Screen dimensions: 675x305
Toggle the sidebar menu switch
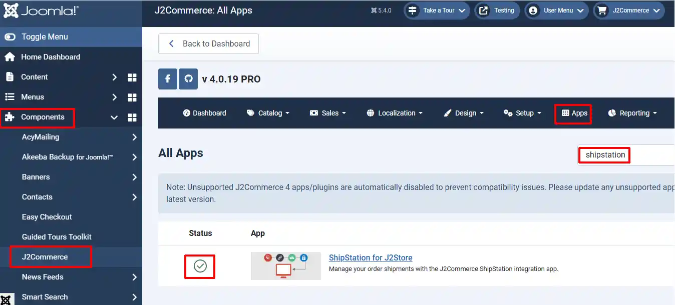[x=10, y=37]
